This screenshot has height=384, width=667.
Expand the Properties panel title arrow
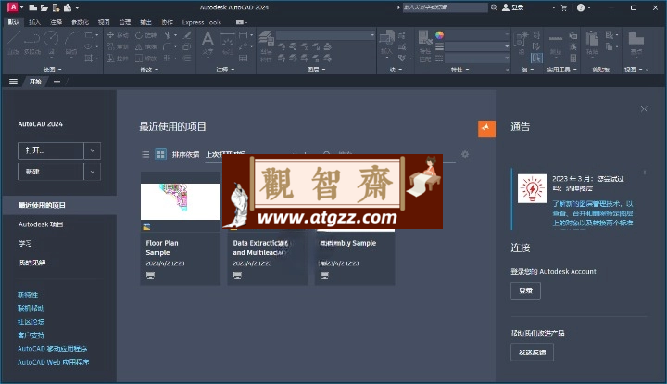coord(467,70)
